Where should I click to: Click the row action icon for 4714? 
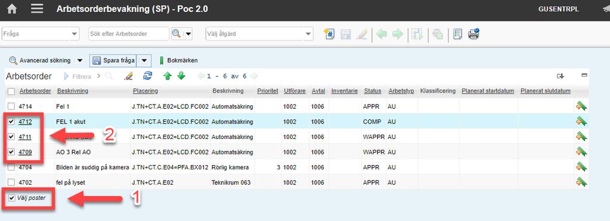point(581,106)
